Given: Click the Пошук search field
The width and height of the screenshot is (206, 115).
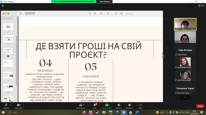Looking at the screenshot, I should click(143, 13).
